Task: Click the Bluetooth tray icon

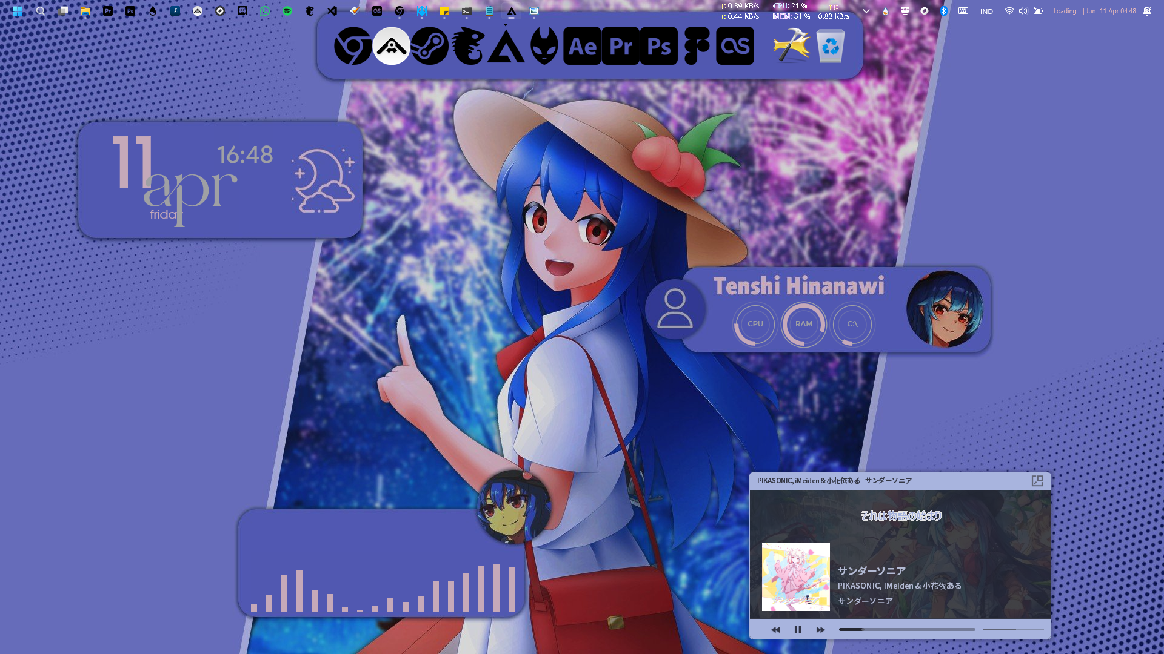Action: 944,11
